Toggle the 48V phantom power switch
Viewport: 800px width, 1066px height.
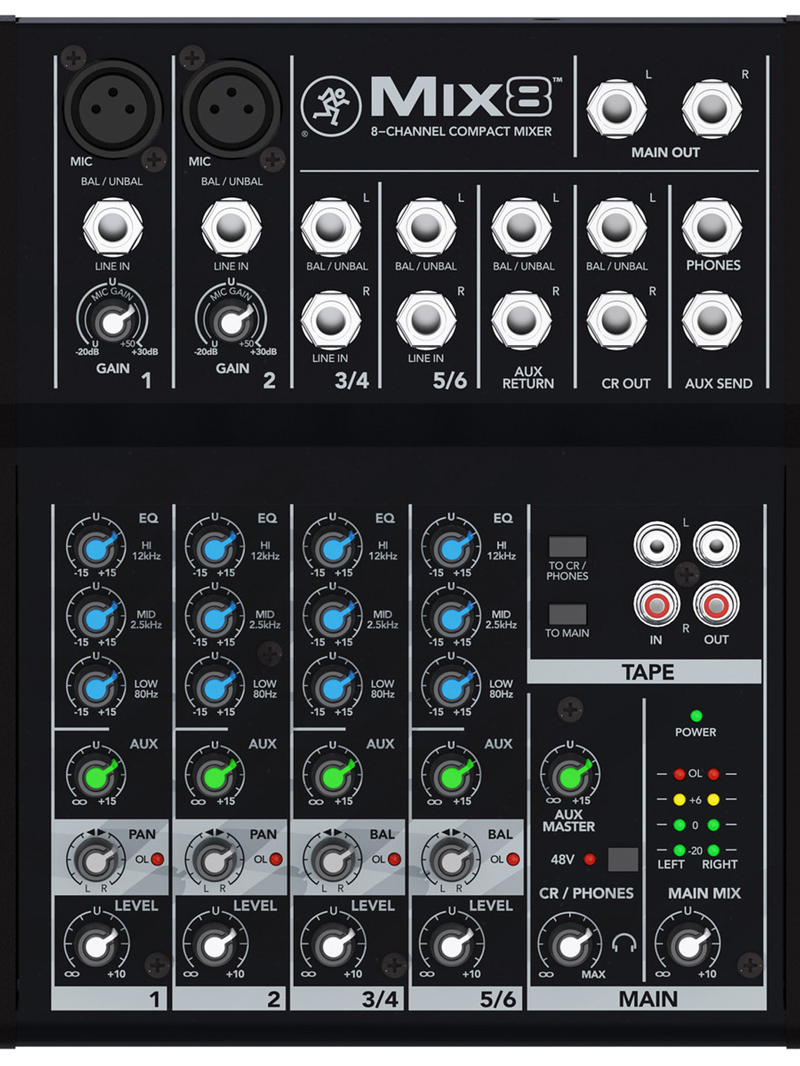click(x=622, y=859)
